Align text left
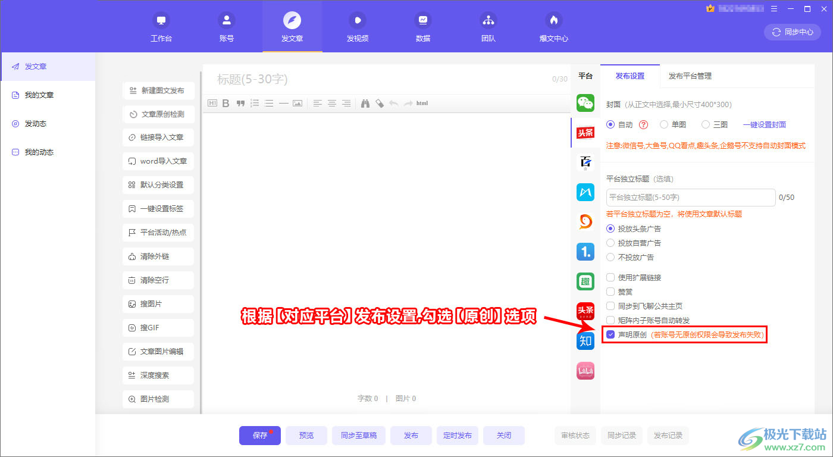Image resolution: width=833 pixels, height=457 pixels. coord(318,103)
